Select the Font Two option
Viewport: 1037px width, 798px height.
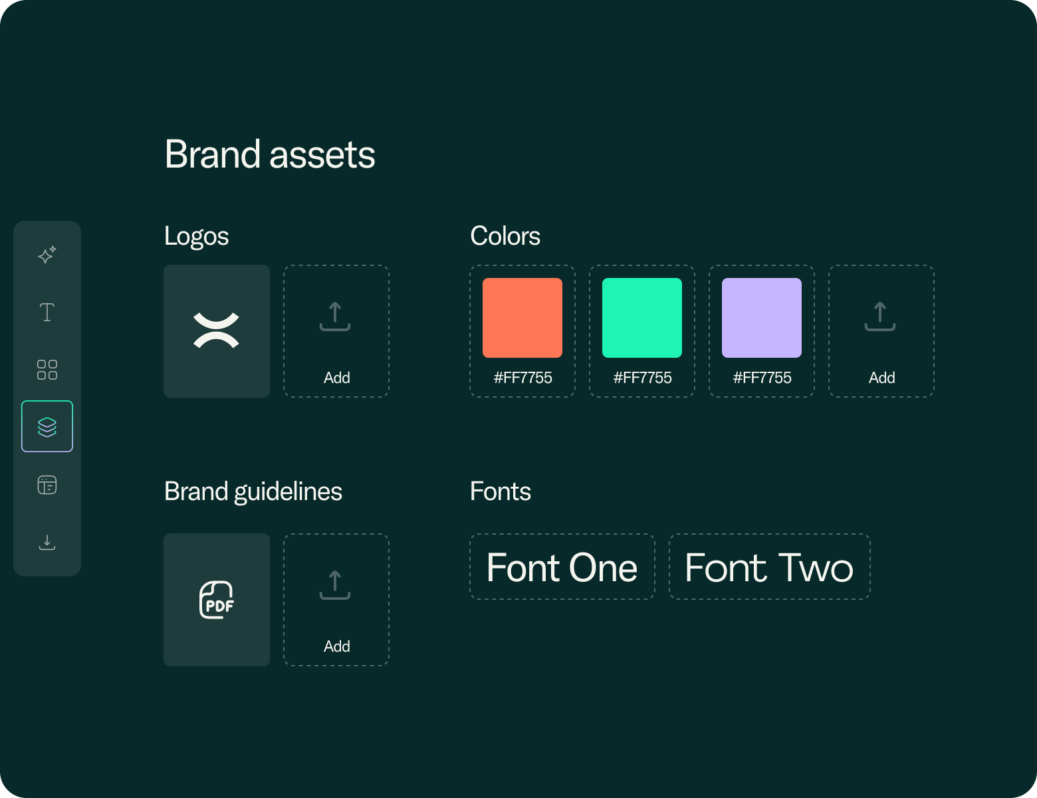[769, 567]
